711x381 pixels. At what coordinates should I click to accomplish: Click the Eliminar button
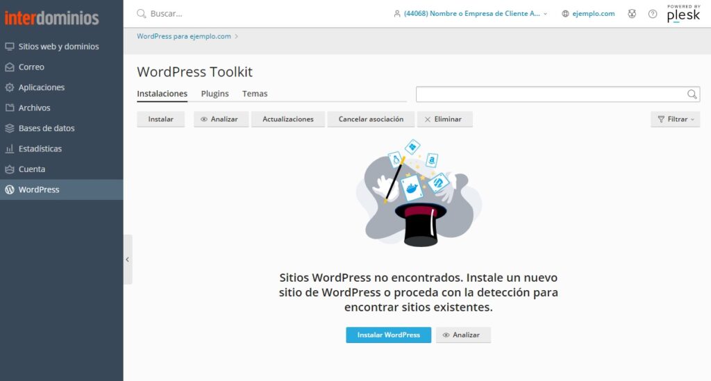pyautogui.click(x=445, y=119)
